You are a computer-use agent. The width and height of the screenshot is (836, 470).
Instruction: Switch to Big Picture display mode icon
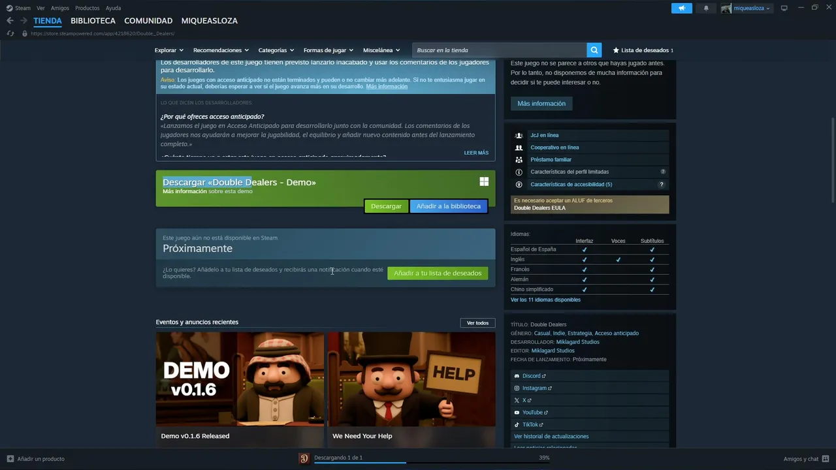784,8
